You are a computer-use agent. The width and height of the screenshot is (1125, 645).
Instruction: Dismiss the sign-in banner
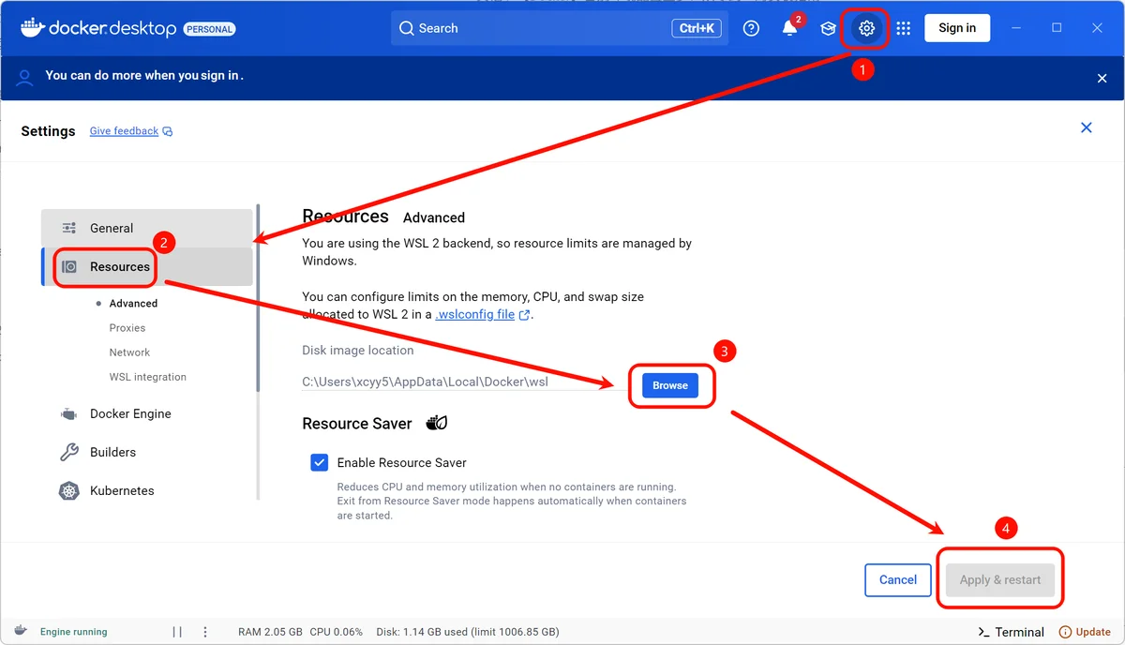tap(1102, 79)
